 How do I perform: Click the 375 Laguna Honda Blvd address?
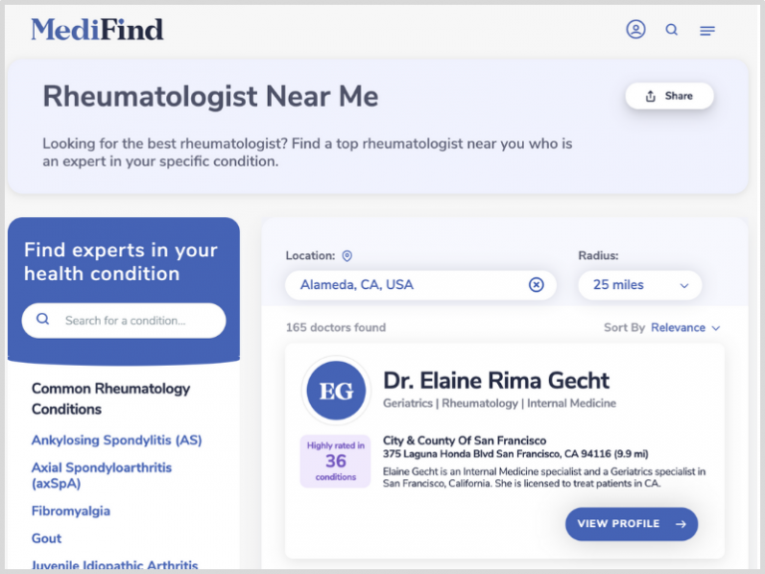pos(515,454)
